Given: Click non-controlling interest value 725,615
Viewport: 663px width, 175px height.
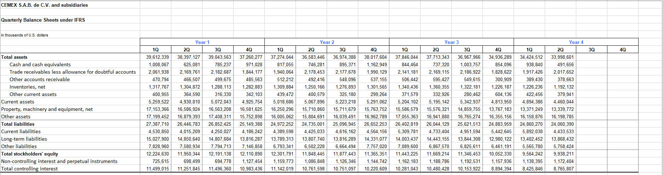Looking at the screenshot, I should click(x=160, y=161).
